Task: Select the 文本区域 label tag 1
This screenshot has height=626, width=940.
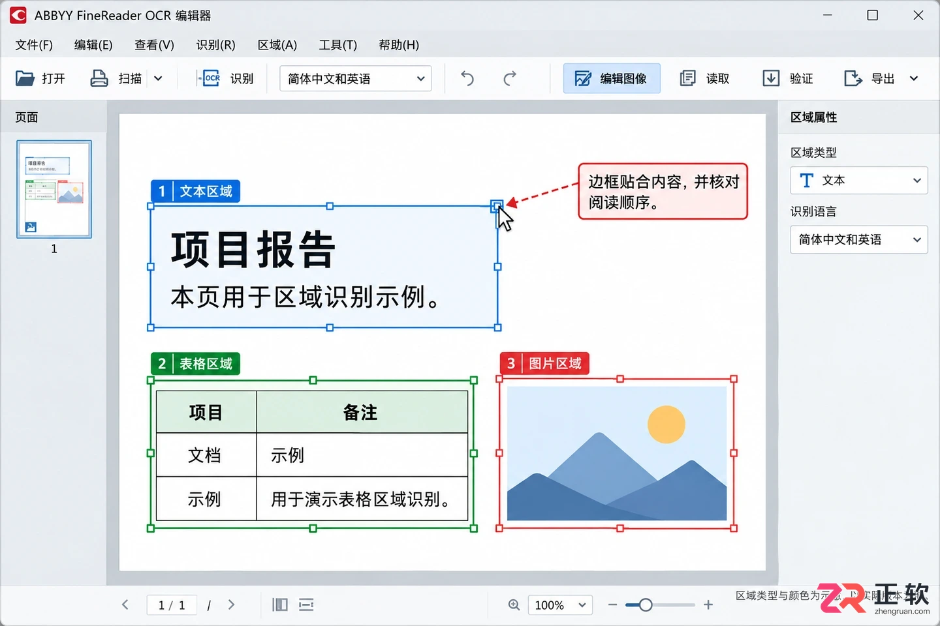Action: 195,191
